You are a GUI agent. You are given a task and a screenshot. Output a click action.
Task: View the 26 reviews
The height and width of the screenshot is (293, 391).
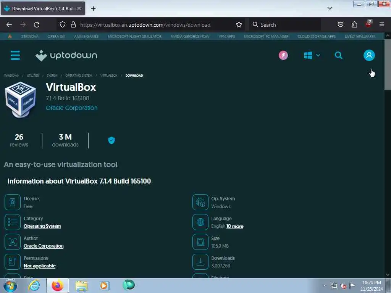pyautogui.click(x=19, y=140)
